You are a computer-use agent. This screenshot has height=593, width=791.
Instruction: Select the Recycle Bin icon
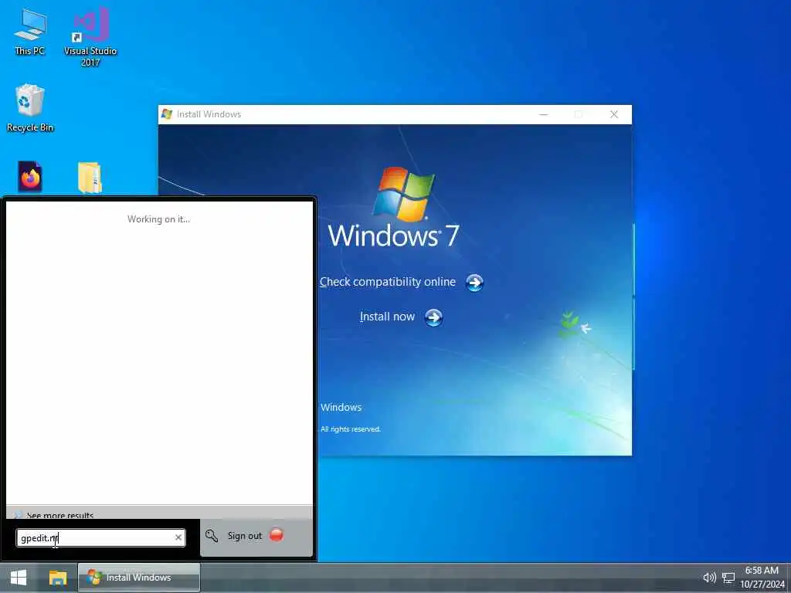[30, 108]
